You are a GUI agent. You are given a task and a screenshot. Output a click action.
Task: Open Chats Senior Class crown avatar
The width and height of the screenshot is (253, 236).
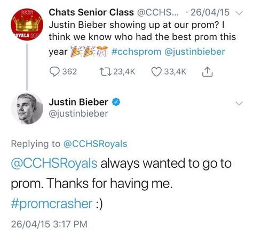[x=27, y=25]
